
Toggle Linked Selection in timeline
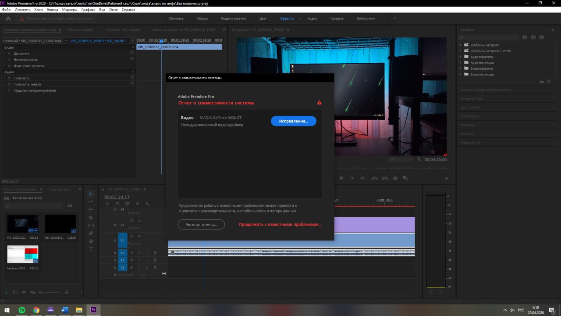[x=127, y=204]
